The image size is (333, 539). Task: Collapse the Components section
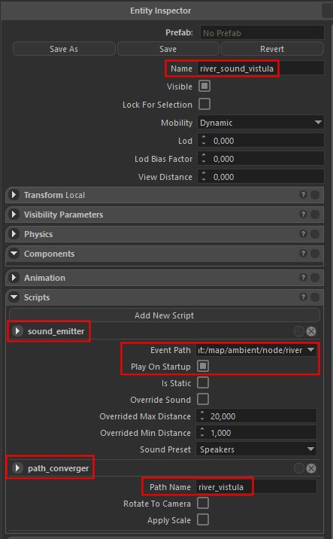(x=14, y=254)
